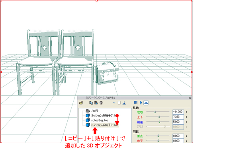Click the small dot icon in toolbar
The width and height of the screenshot is (225, 151).
[114, 103]
